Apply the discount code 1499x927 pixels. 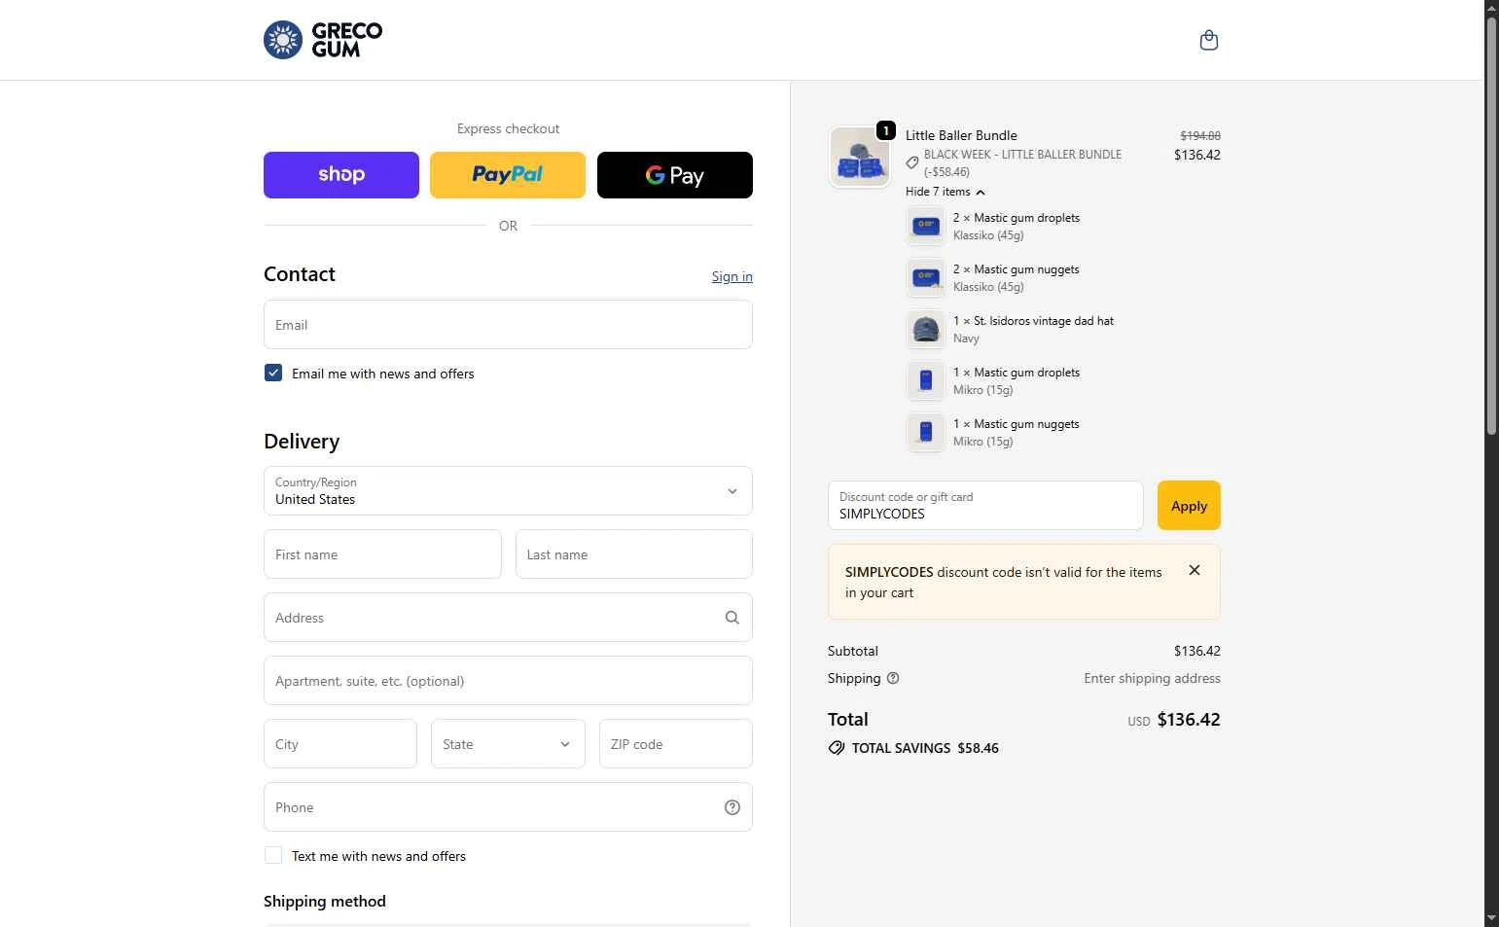click(1189, 506)
